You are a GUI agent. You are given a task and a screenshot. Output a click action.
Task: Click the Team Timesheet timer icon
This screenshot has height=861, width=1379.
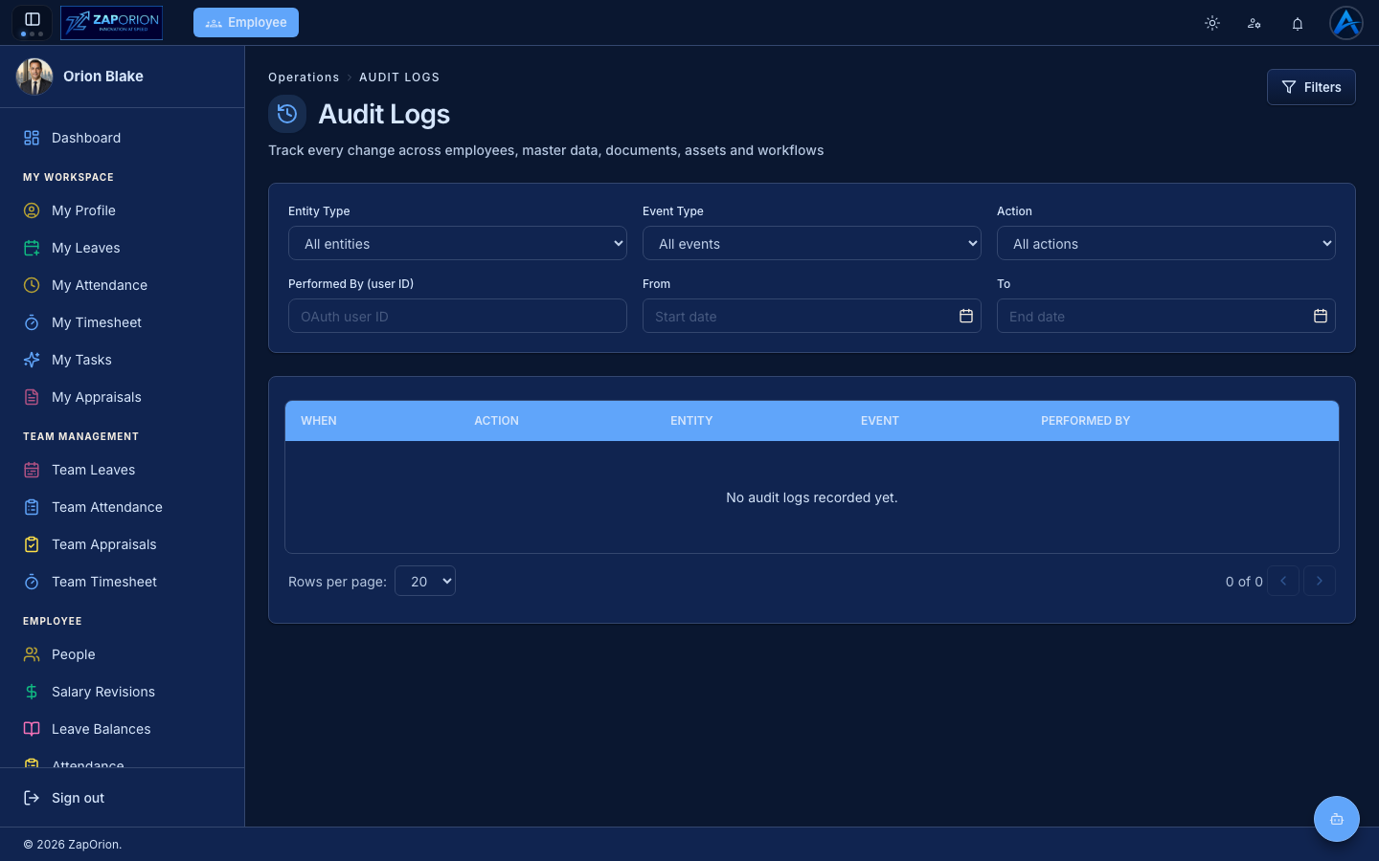coord(32,582)
